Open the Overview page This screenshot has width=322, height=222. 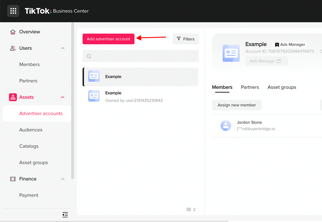pos(30,32)
